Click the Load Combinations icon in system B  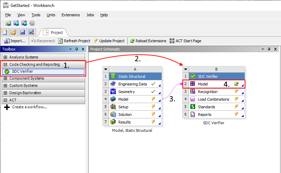pos(193,99)
